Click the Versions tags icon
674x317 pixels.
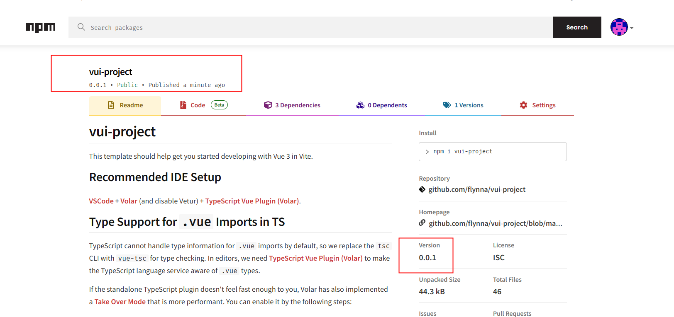click(x=447, y=105)
